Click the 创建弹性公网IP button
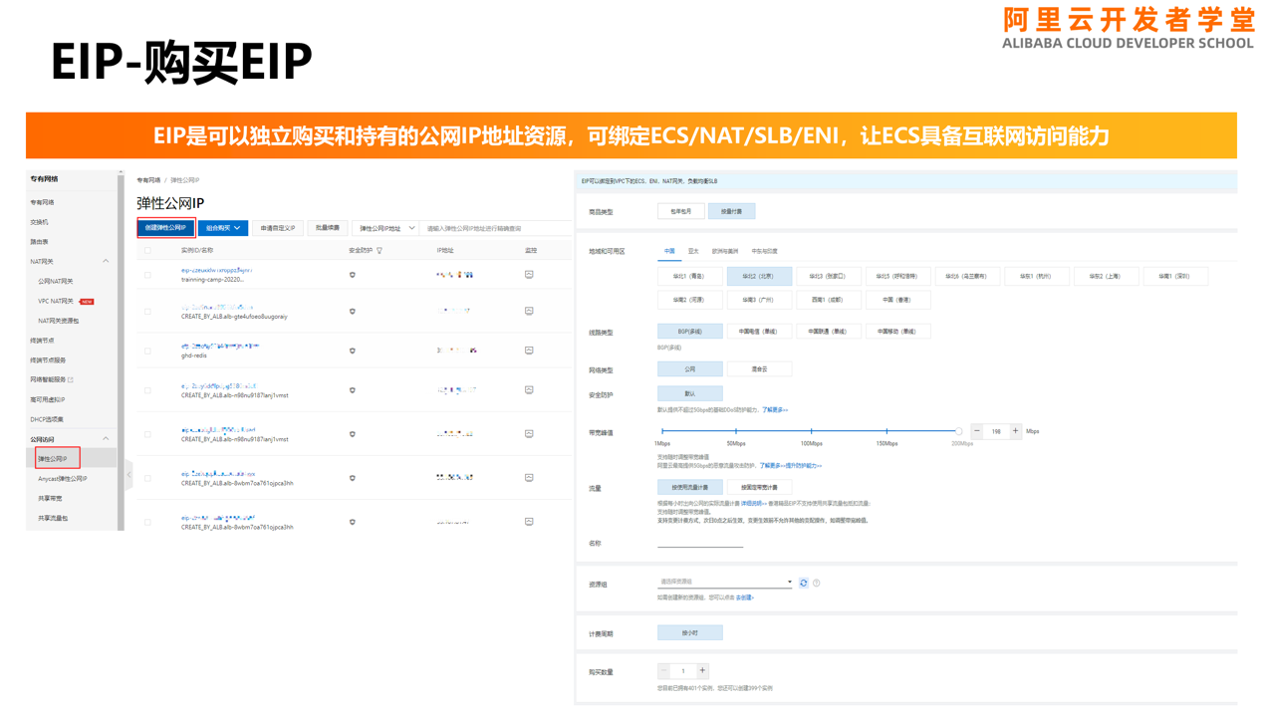Image resolution: width=1263 pixels, height=711 pixels. point(165,227)
